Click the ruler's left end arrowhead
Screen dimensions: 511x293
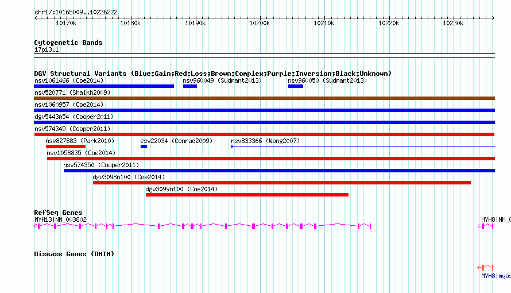coord(36,18)
